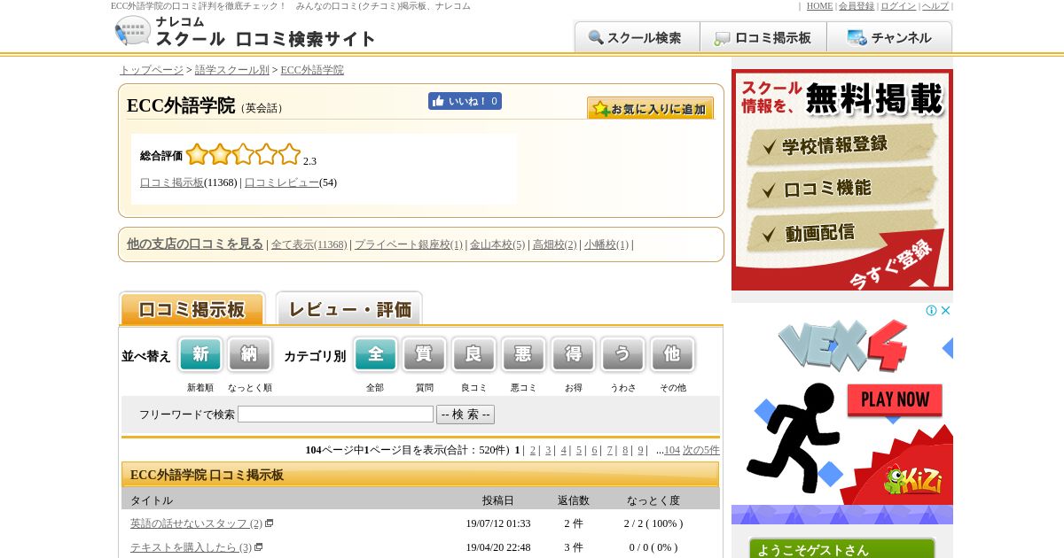This screenshot has width=1064, height=558.
Task: Click the 返信数 column header
Action: pyautogui.click(x=574, y=500)
